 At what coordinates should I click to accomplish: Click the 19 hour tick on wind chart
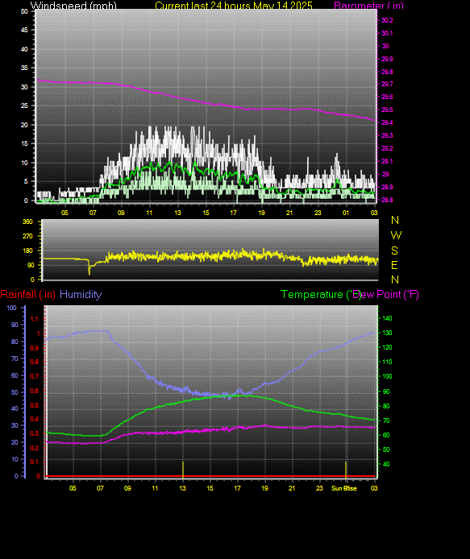coord(261,213)
